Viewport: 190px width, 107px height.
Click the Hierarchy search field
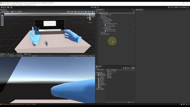(x=118, y=11)
